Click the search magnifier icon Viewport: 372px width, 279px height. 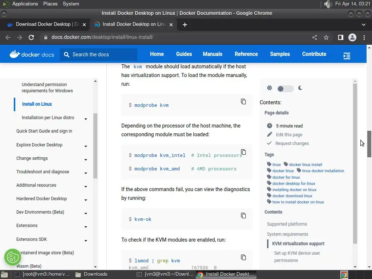coord(67,54)
